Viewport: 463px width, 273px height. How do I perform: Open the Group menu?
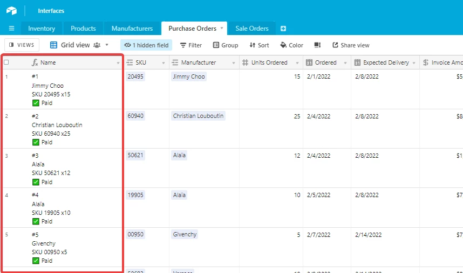(226, 45)
